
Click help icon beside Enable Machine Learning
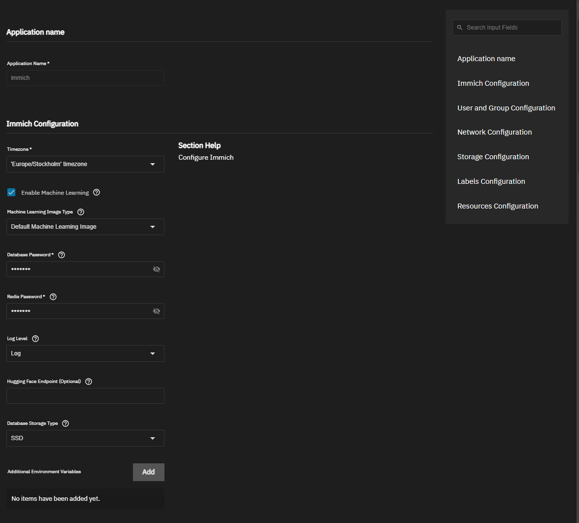coord(96,192)
